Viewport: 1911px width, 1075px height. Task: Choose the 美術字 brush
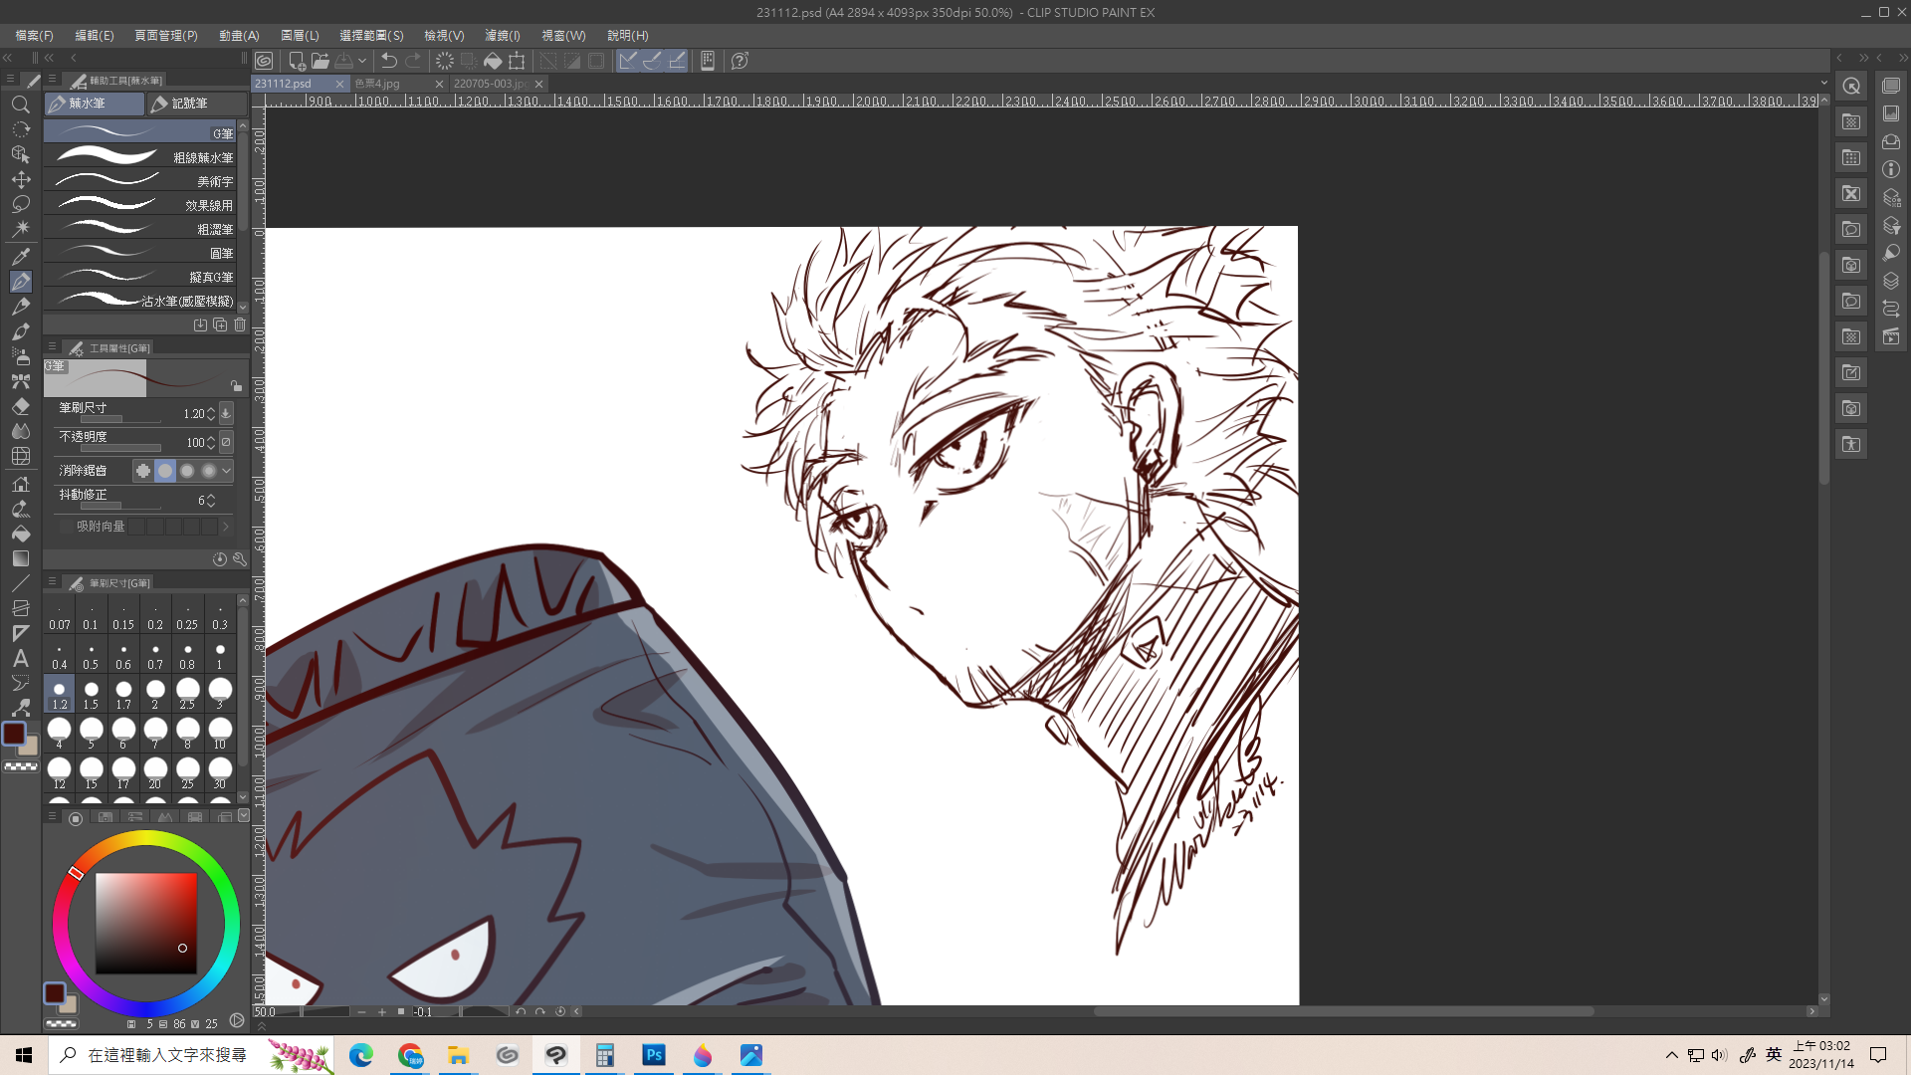point(139,180)
